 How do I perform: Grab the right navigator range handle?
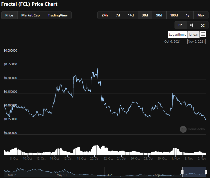[x=206, y=172]
